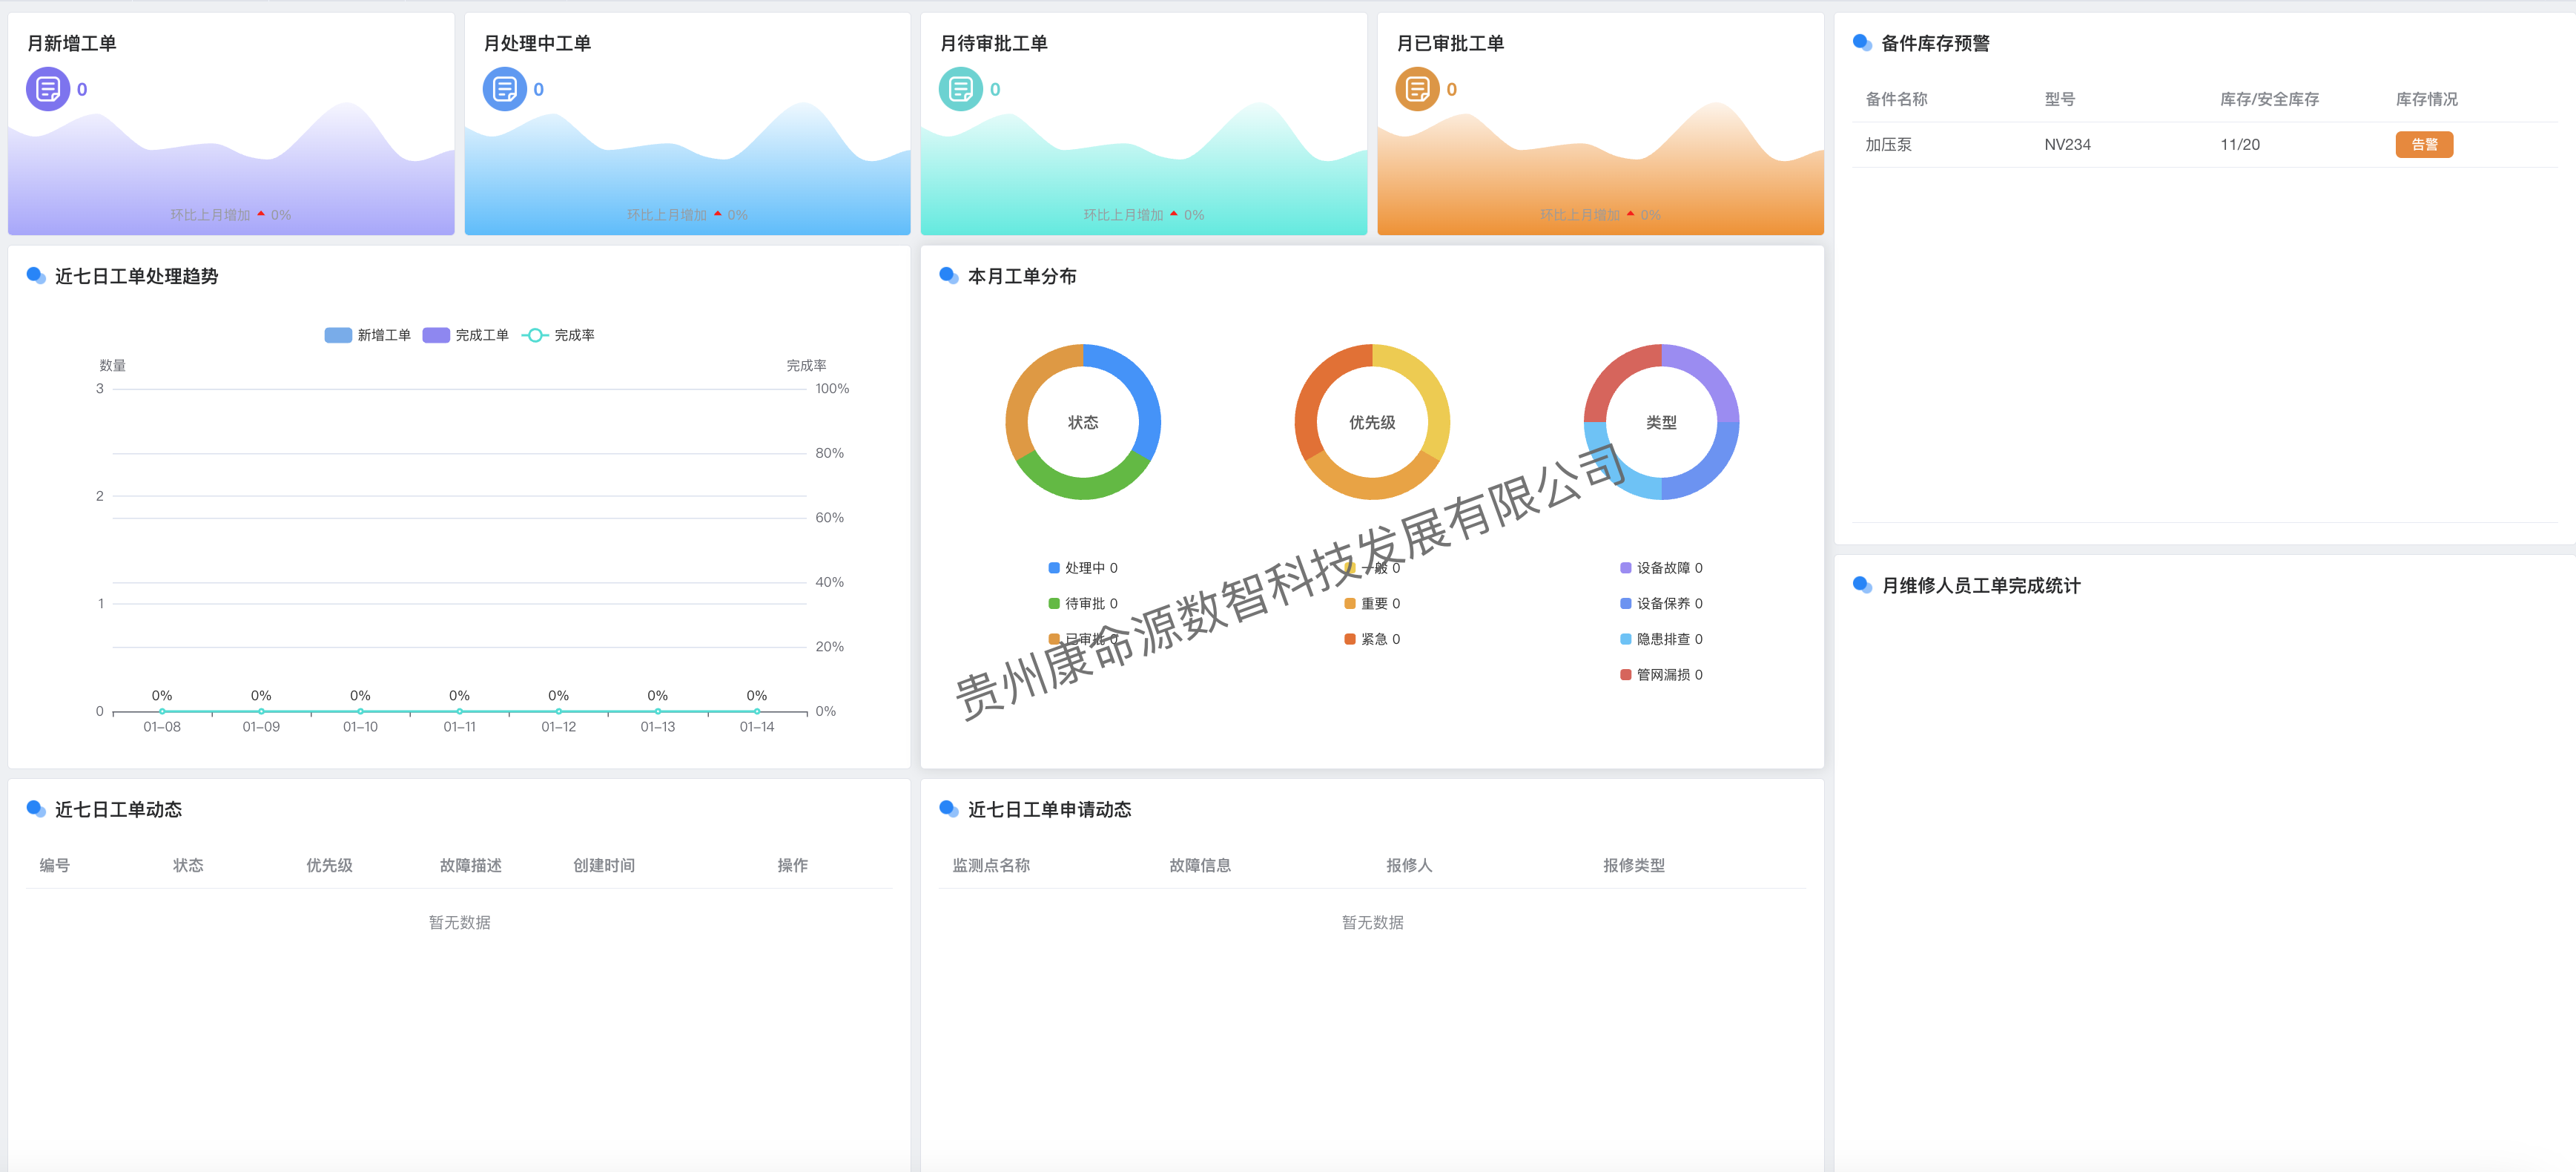The width and height of the screenshot is (2576, 1172).
Task: Click the 月已审批工单 card icon
Action: [1417, 89]
